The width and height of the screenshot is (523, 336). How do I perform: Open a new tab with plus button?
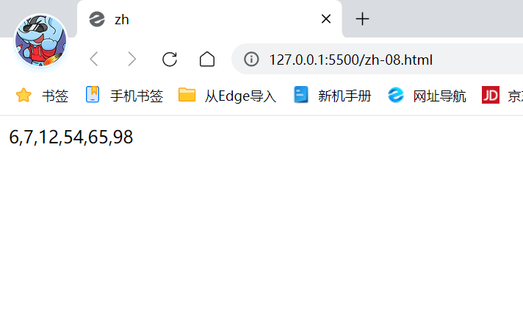[362, 19]
